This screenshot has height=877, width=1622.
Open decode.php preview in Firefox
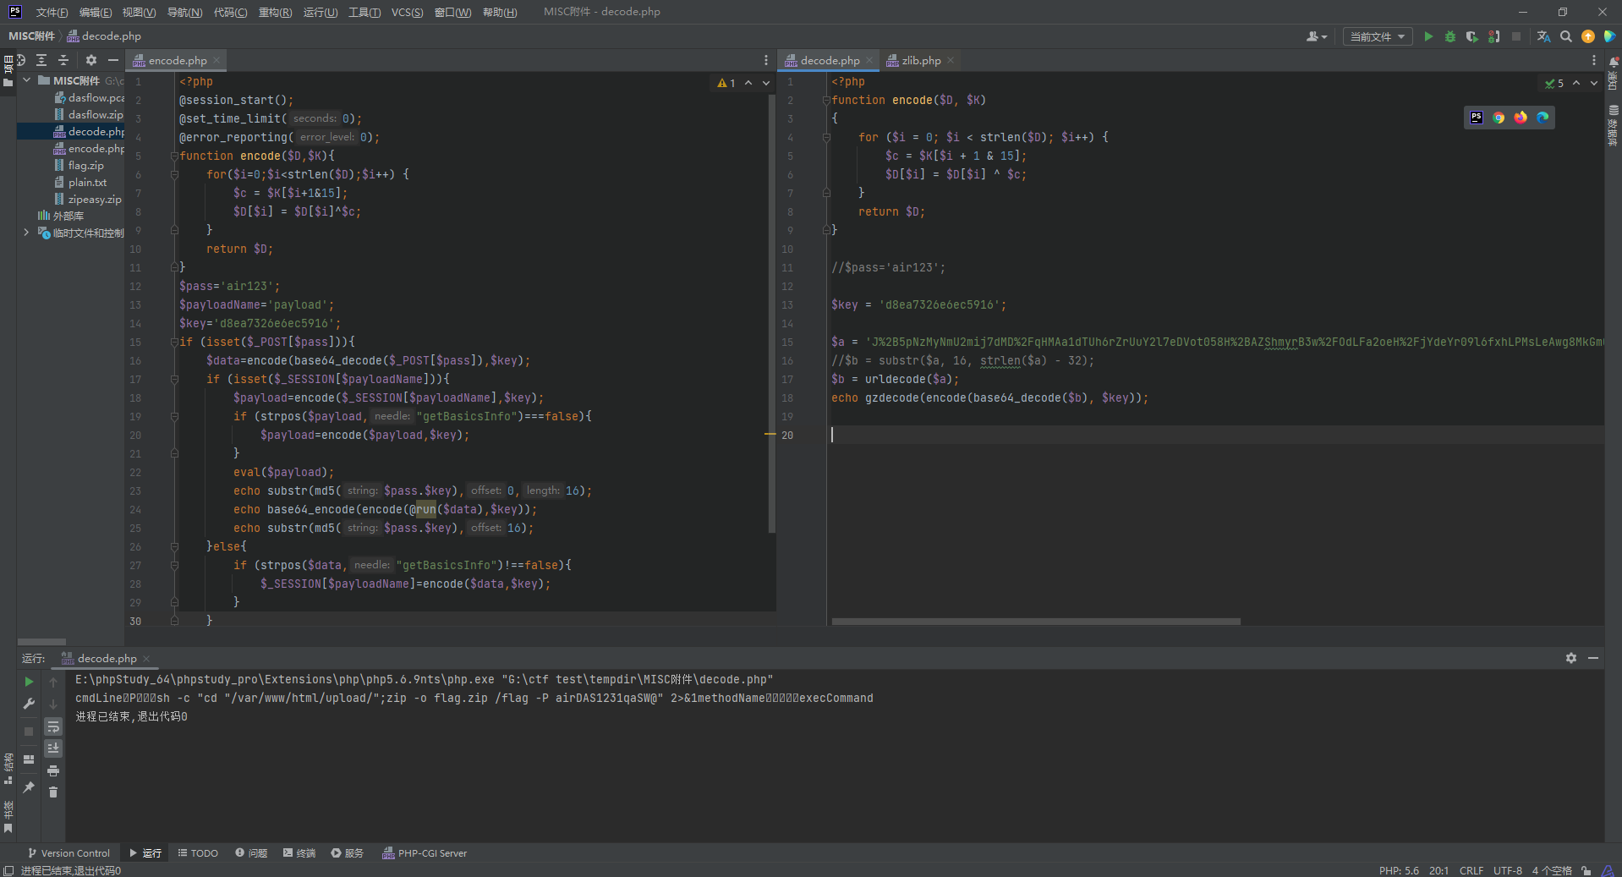tap(1521, 118)
